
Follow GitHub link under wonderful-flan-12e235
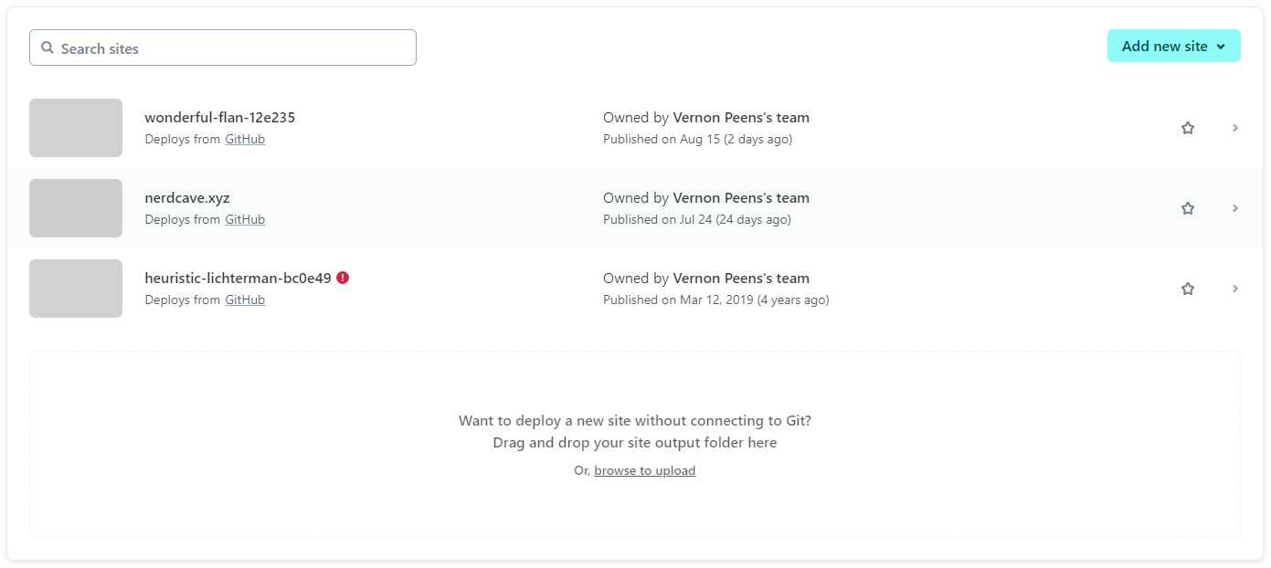click(x=245, y=140)
